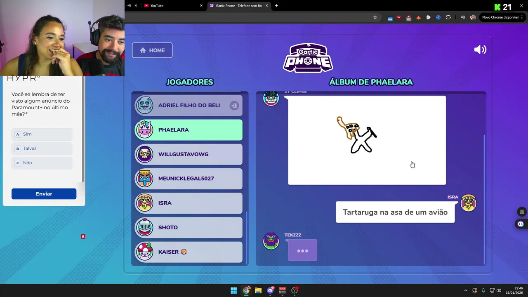Image resolution: width=528 pixels, height=297 pixels.
Task: Select survey answer C Não
Action: [x=42, y=163]
